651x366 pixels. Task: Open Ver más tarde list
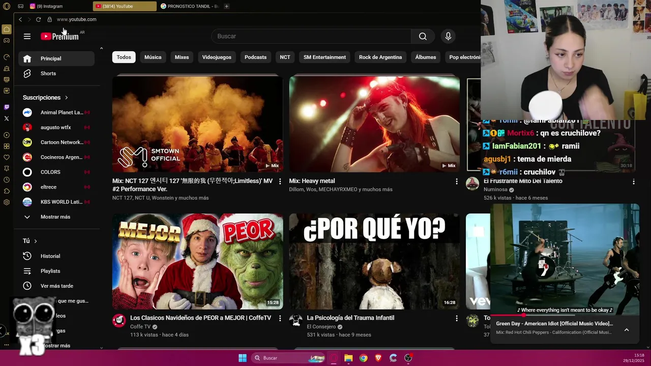tap(56, 286)
